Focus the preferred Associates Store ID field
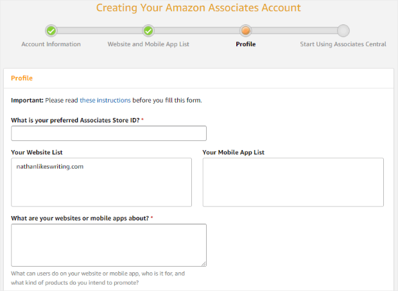 tap(108, 133)
